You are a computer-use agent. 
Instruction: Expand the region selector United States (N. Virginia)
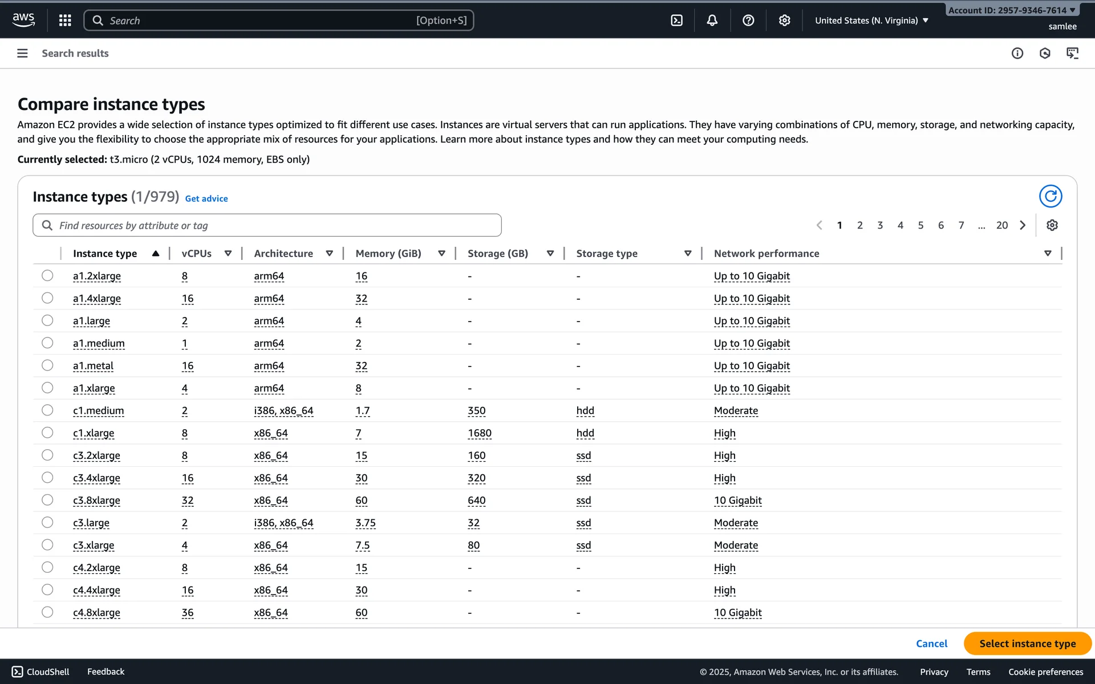tap(871, 21)
